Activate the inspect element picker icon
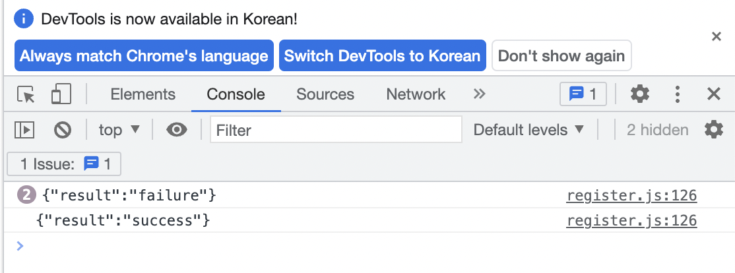The image size is (735, 273). (26, 94)
